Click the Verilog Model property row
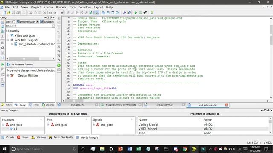Screen dimensions: 273x153 [203, 125]
